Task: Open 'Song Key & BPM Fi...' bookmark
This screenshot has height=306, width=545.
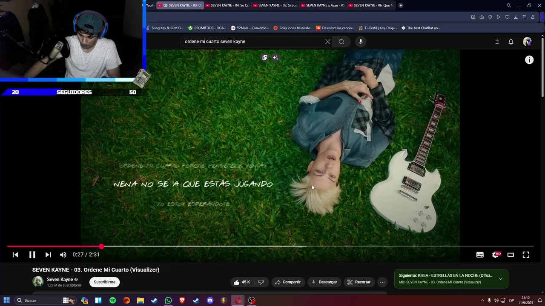Action: 164,28
